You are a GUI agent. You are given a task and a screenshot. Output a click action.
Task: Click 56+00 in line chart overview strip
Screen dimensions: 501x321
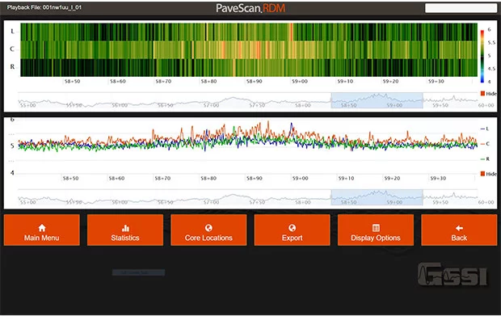[x=120, y=202]
